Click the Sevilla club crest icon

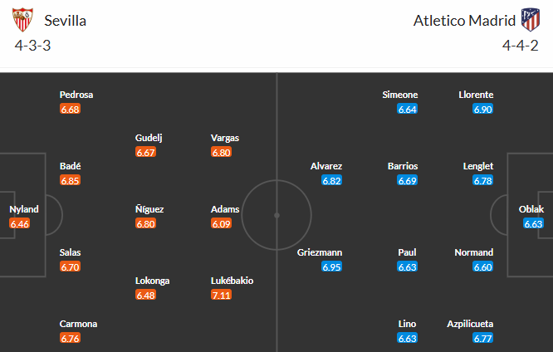point(24,19)
